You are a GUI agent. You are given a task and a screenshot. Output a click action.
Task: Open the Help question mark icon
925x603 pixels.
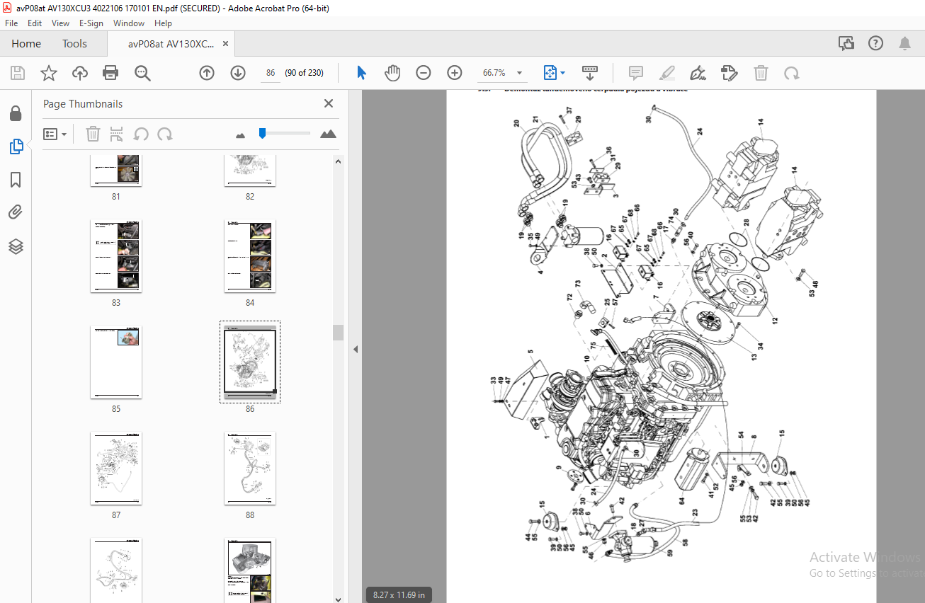[876, 44]
